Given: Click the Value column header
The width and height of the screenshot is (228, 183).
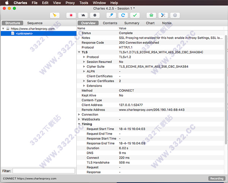Looking at the screenshot, I should [x=123, y=28].
